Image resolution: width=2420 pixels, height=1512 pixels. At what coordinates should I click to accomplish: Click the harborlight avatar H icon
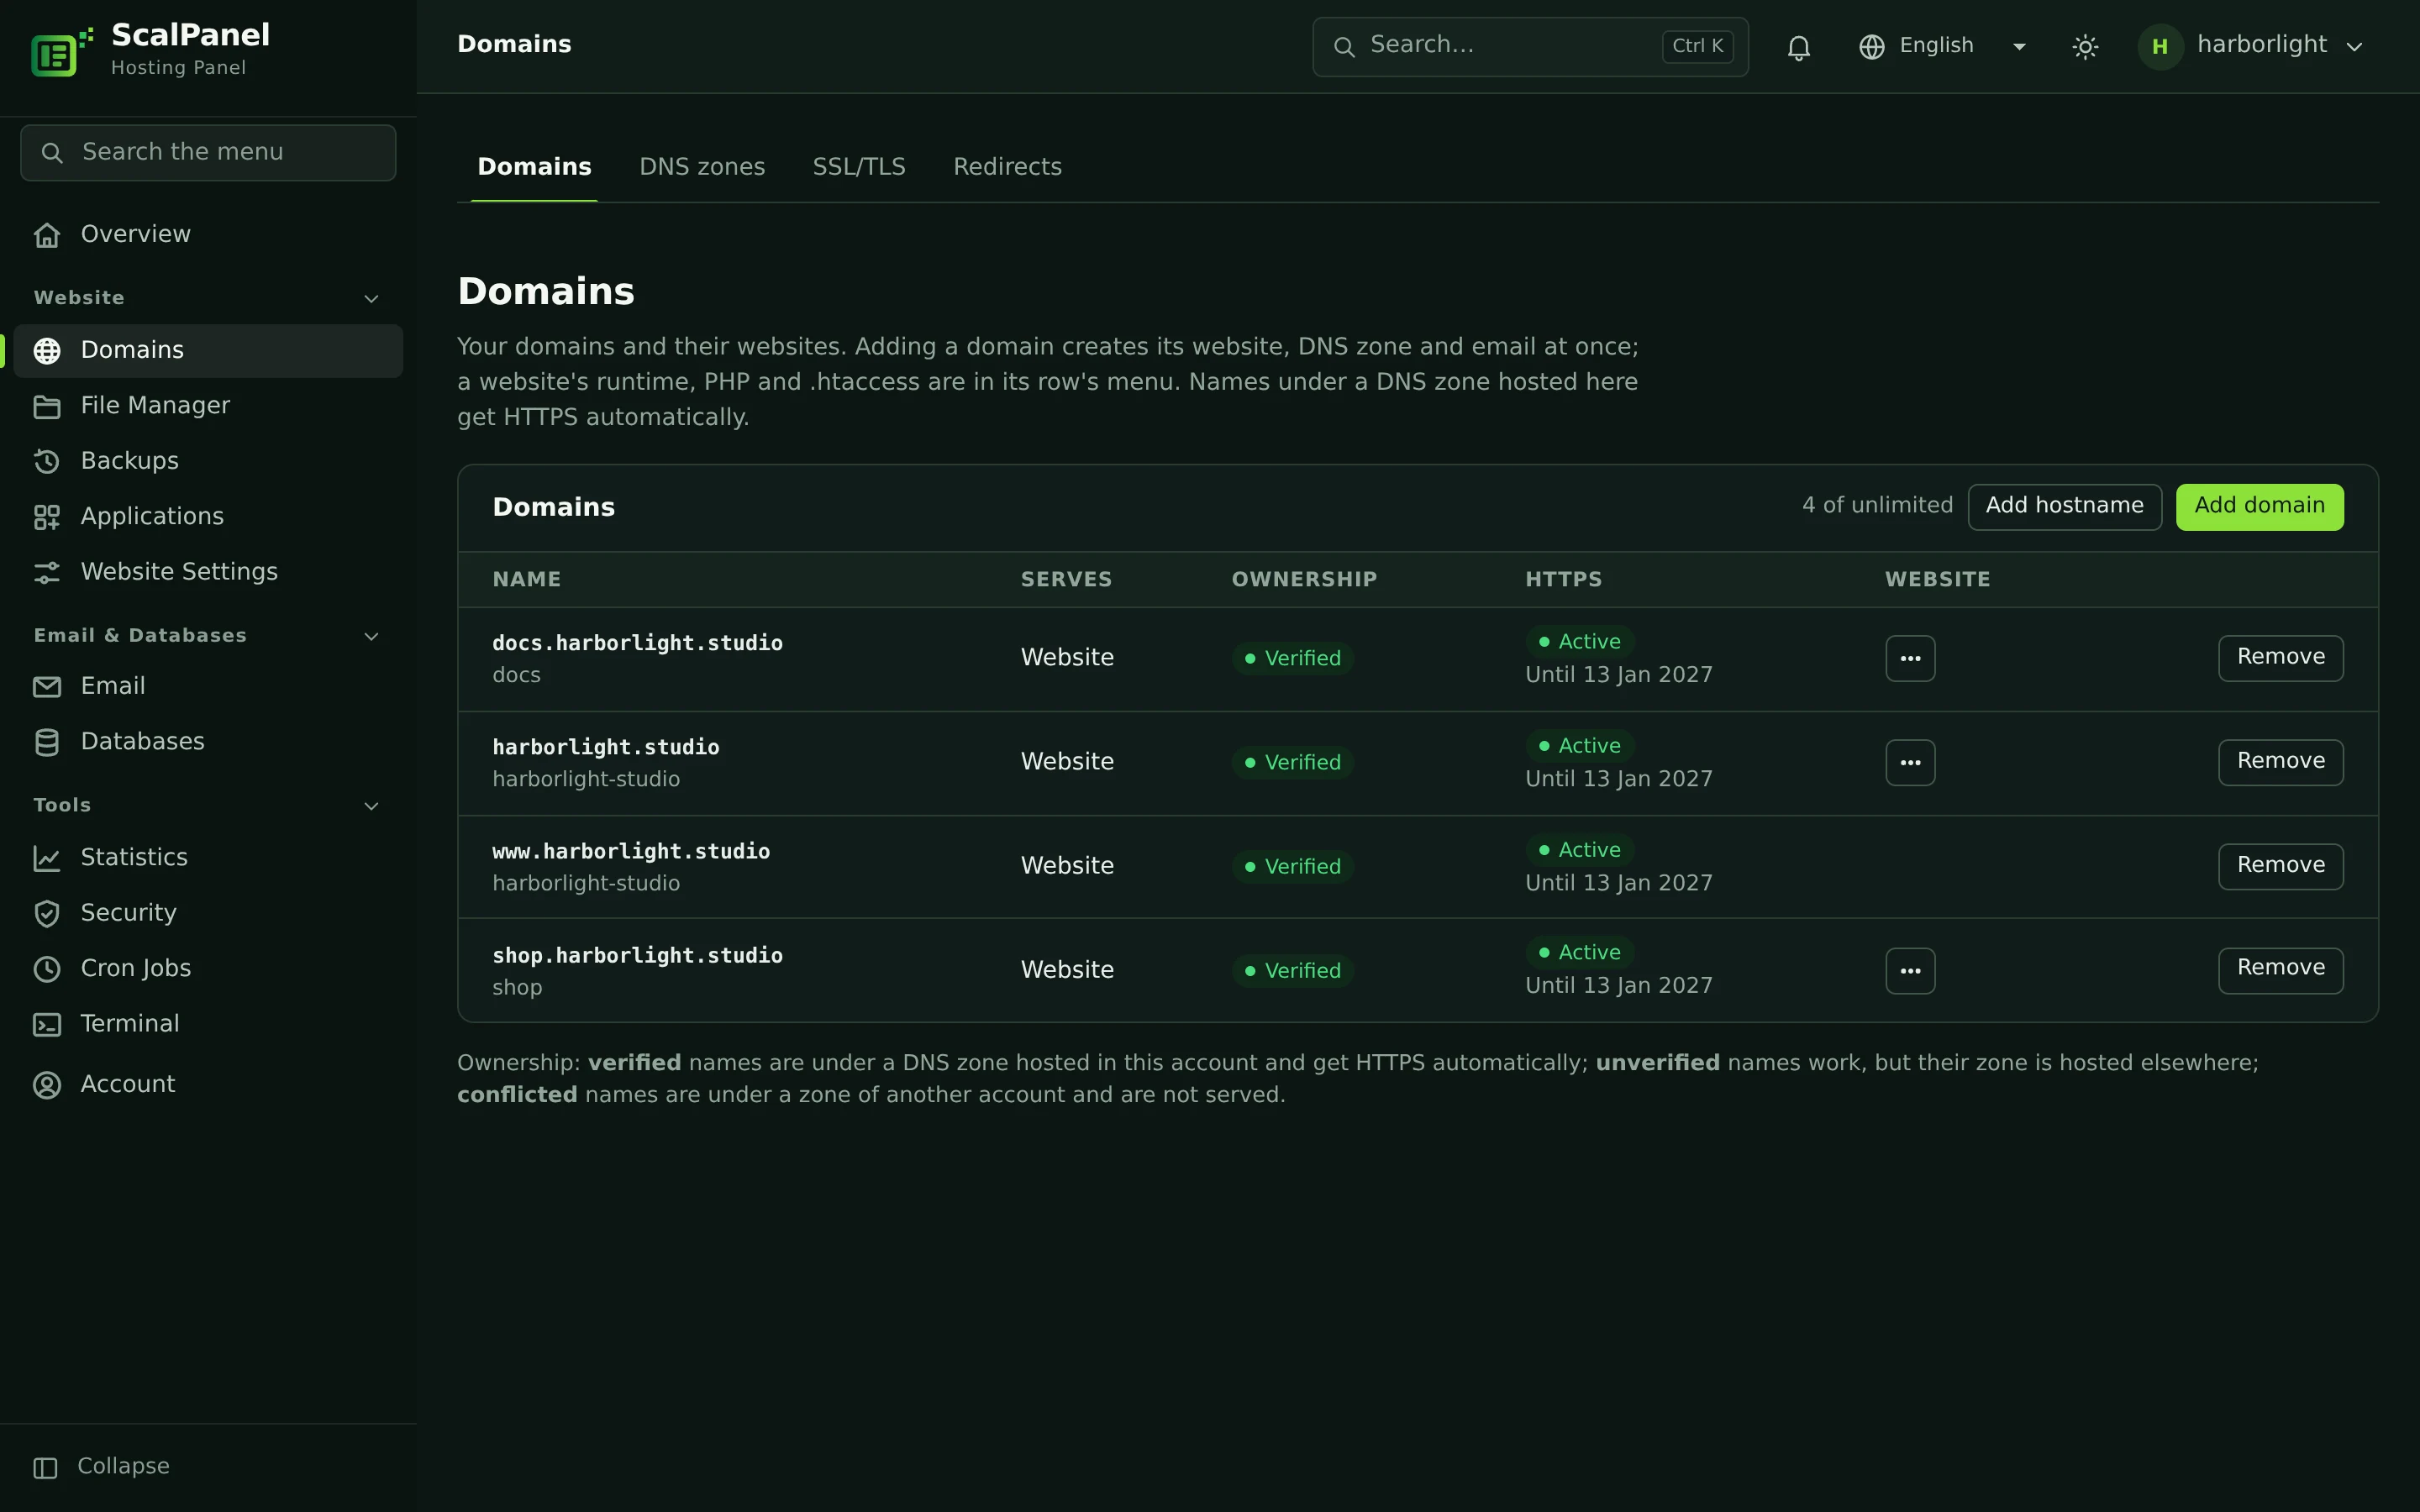point(2160,47)
